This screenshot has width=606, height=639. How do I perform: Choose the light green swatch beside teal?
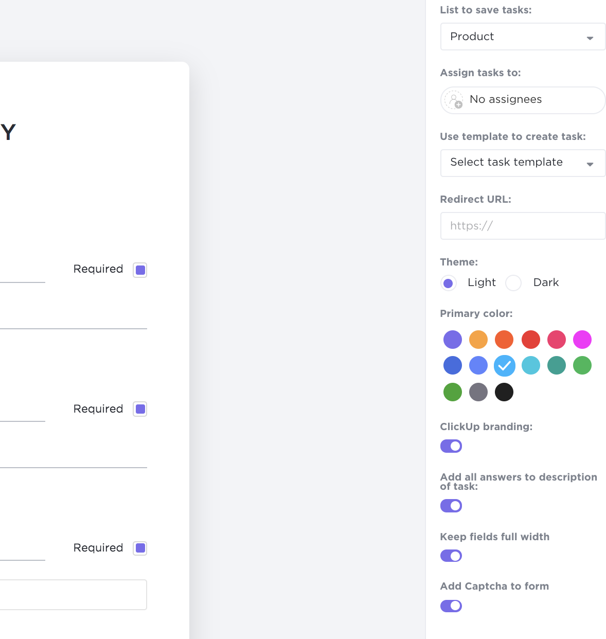(582, 365)
